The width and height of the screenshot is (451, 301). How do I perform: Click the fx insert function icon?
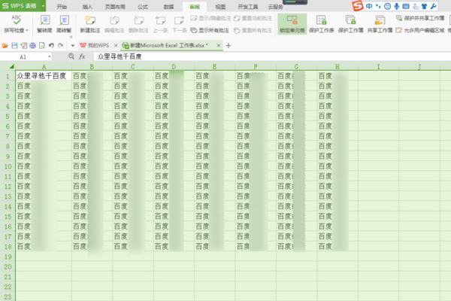pyautogui.click(x=82, y=56)
